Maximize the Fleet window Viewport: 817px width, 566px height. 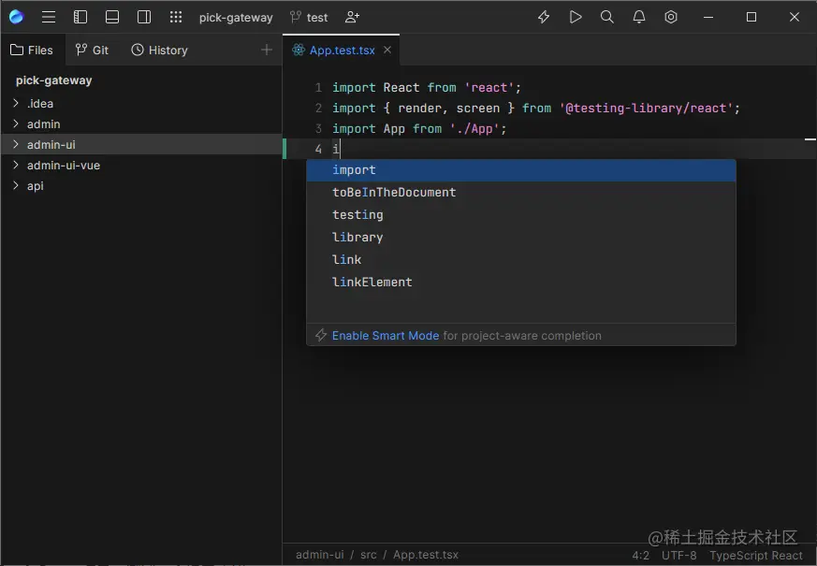point(751,17)
